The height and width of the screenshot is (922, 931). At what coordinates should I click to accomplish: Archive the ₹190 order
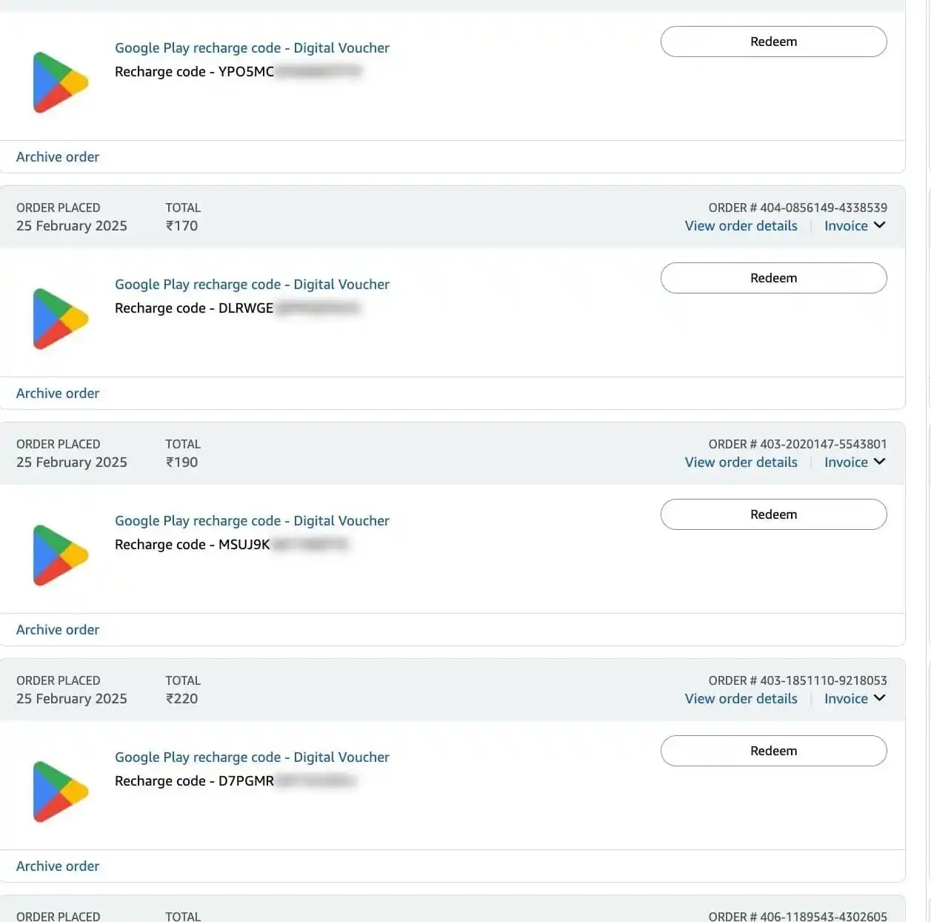(x=58, y=630)
